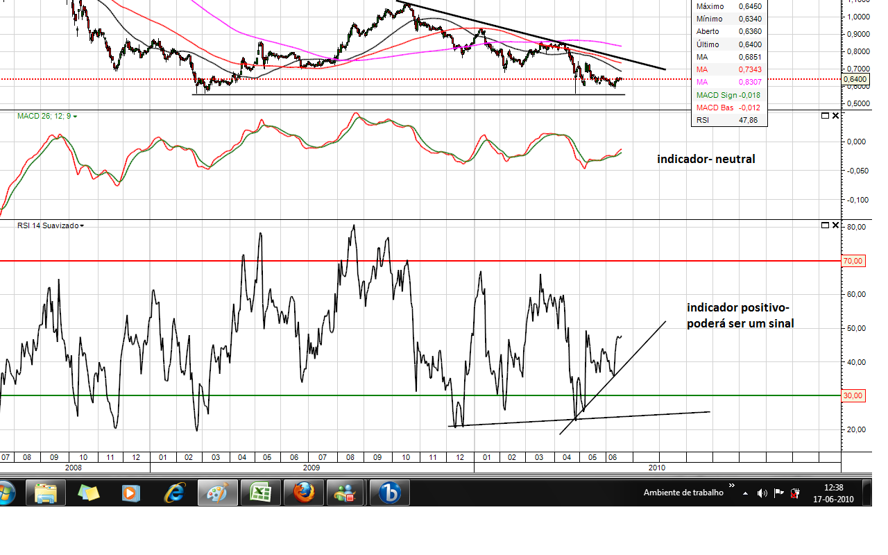Open Excel from the taskbar
This screenshot has height=555, width=888.
pos(261,493)
